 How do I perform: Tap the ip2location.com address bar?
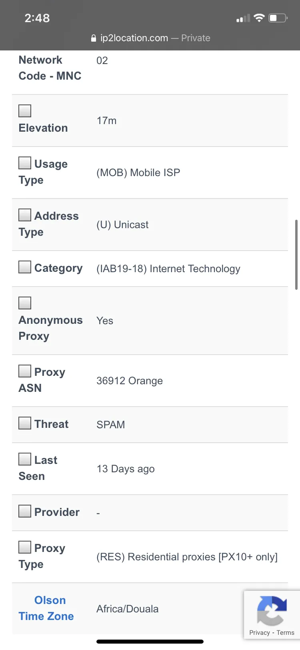150,38
